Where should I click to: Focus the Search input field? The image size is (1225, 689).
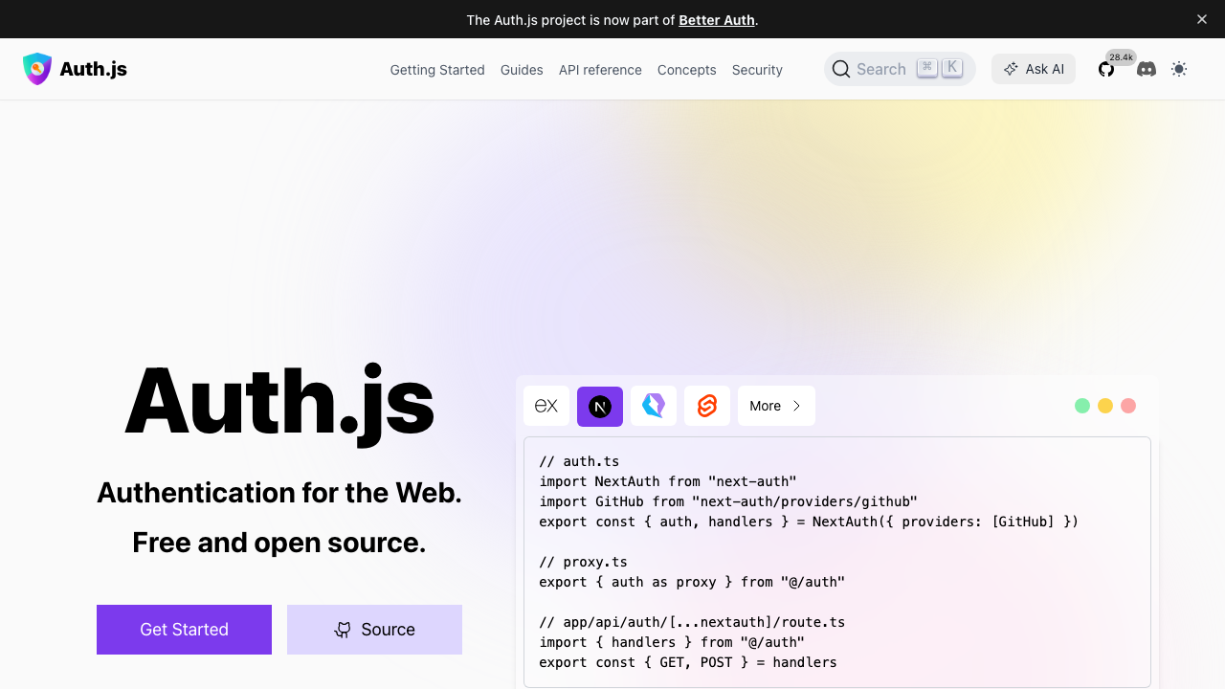[x=900, y=69]
